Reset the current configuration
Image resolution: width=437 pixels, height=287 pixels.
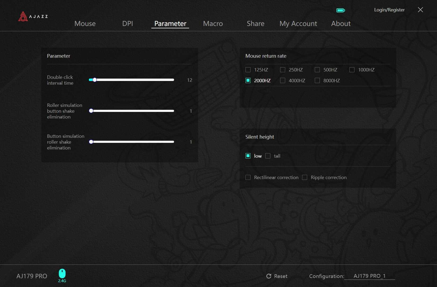coord(277,276)
